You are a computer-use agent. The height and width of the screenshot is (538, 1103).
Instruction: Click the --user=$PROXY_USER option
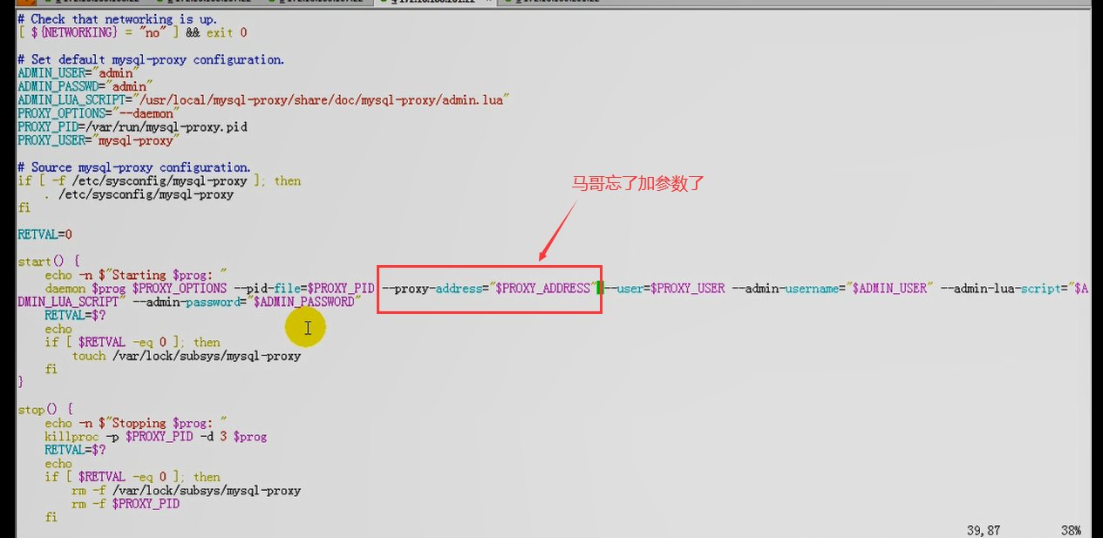(x=664, y=288)
